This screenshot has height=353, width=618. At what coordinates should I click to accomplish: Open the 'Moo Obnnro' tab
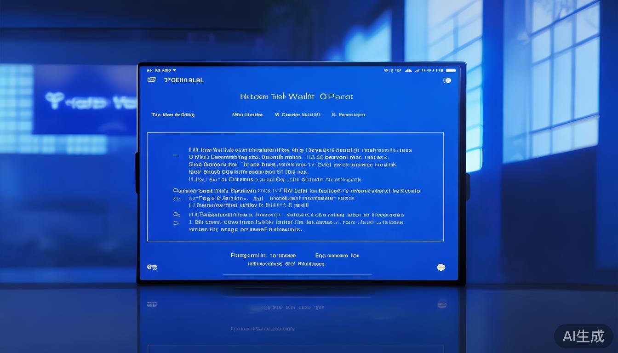[x=247, y=115]
